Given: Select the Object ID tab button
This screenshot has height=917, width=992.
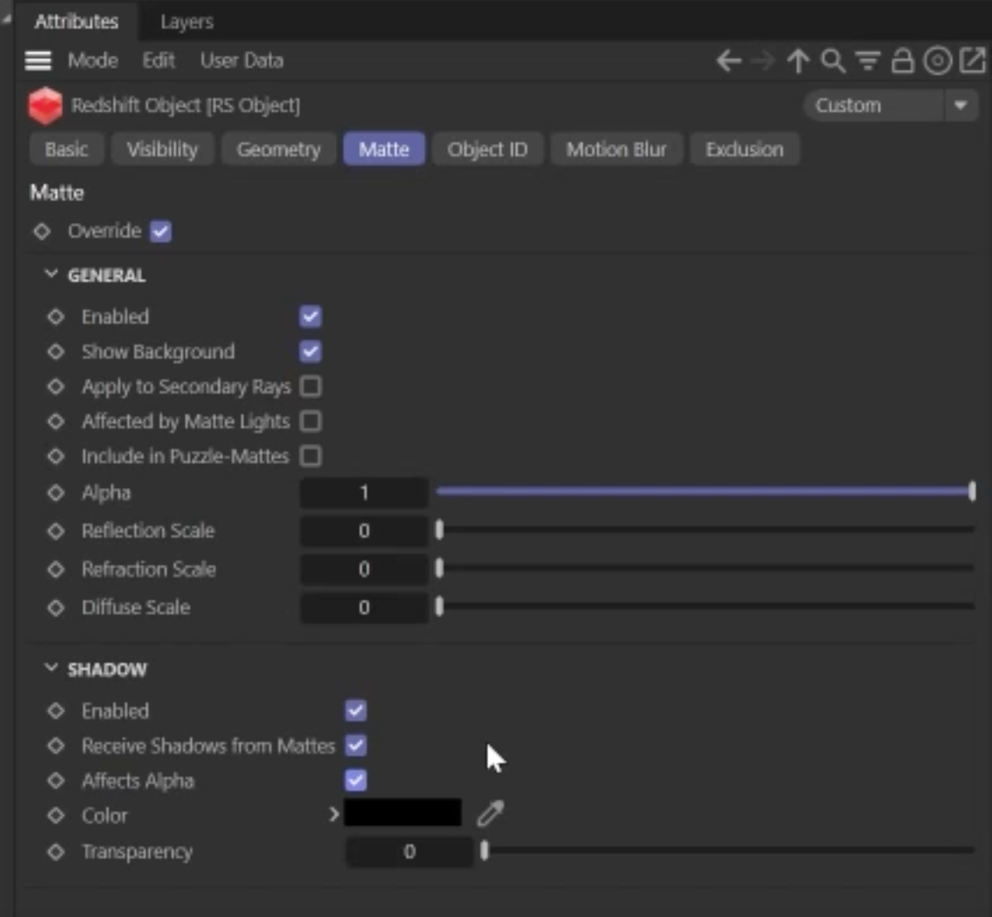Looking at the screenshot, I should [x=487, y=150].
